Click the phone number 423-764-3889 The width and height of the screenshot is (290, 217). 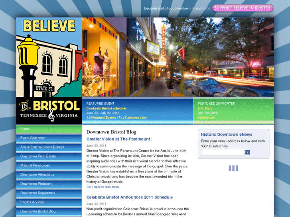tap(208, 113)
